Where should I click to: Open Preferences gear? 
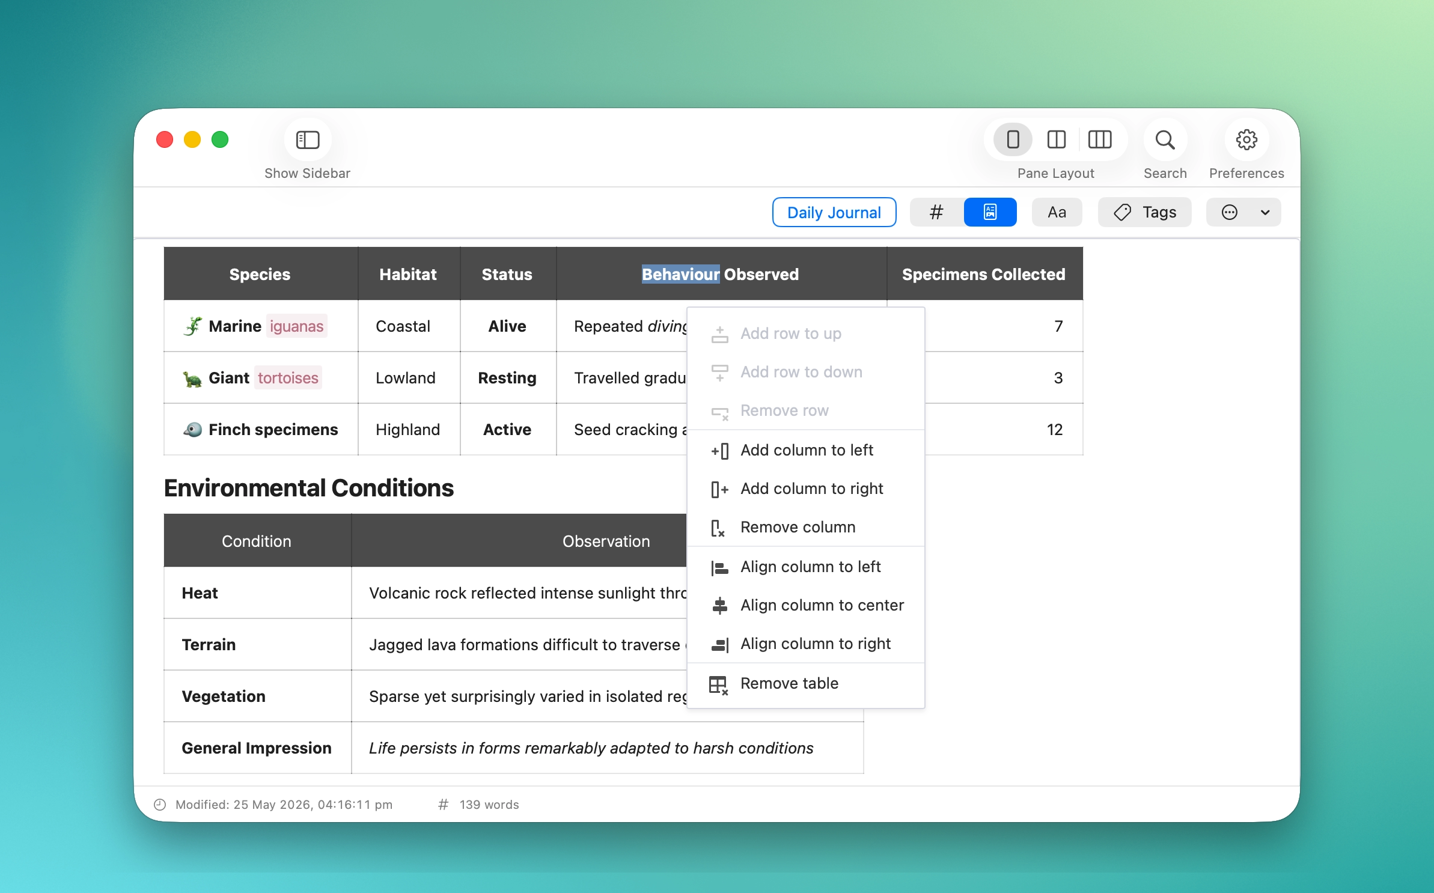tap(1246, 140)
